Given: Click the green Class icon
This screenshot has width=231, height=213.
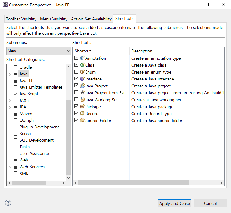Looking at the screenshot, I should coord(82,65).
